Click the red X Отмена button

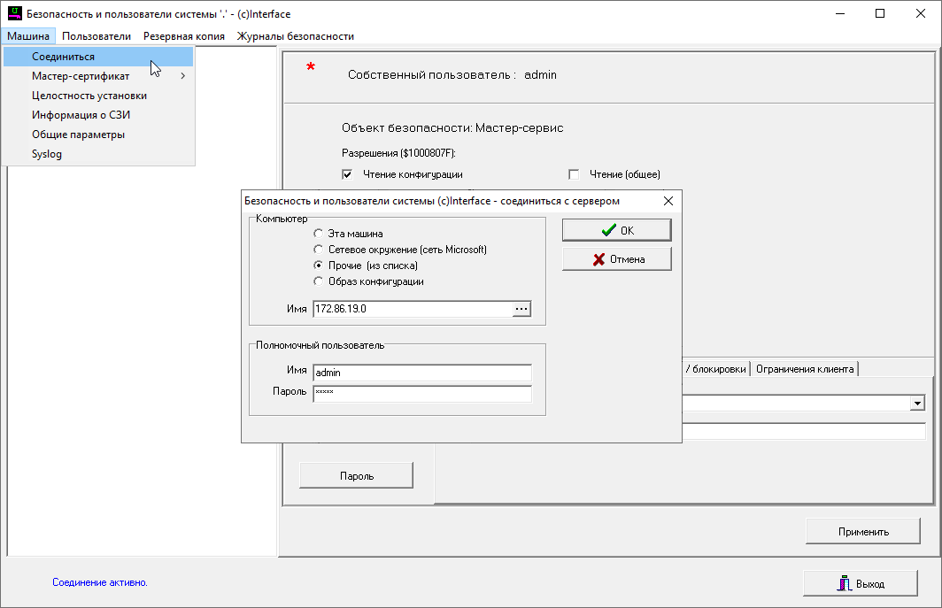tap(616, 259)
